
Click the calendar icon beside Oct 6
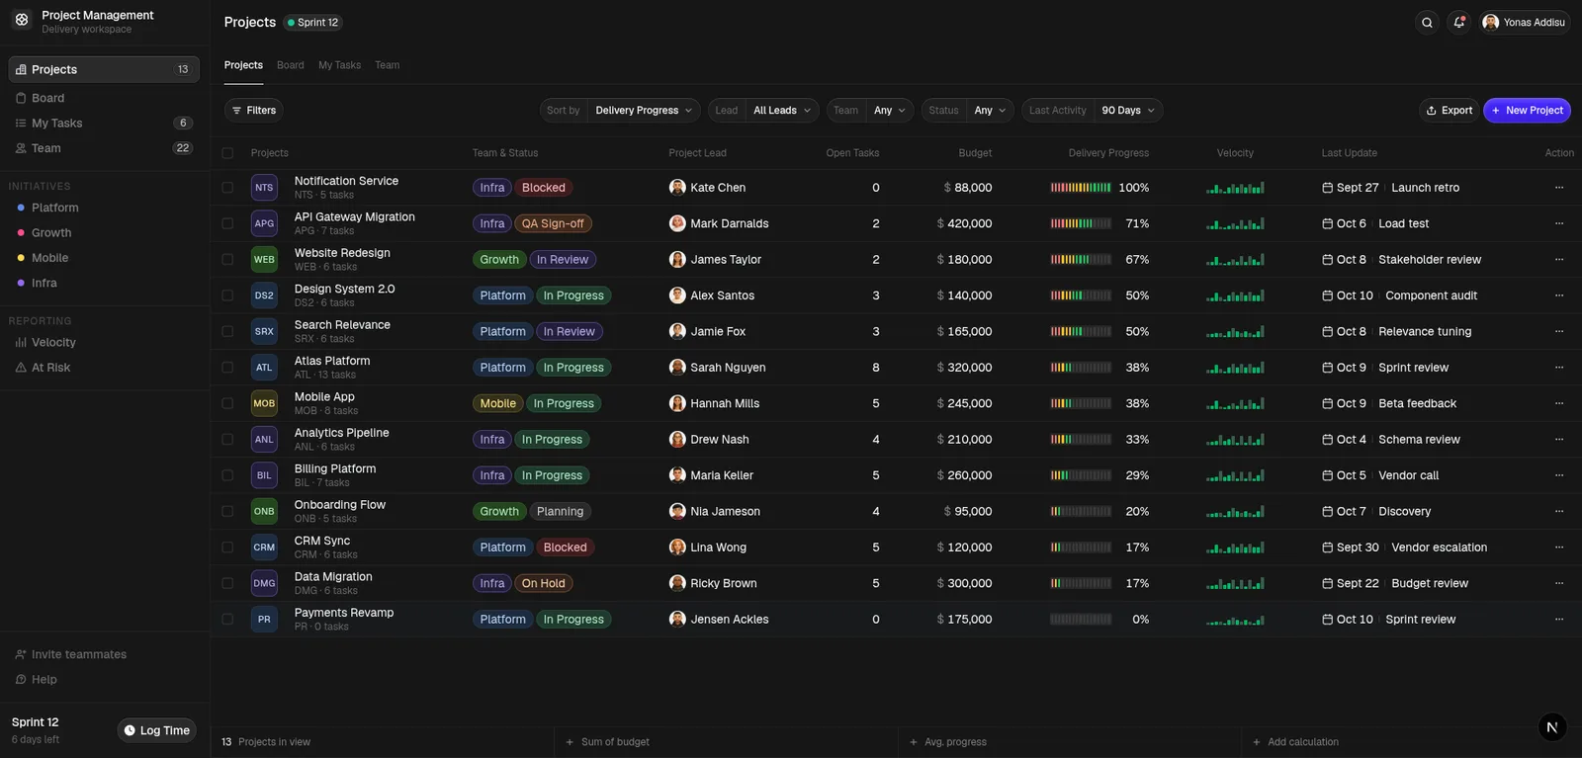click(x=1328, y=223)
